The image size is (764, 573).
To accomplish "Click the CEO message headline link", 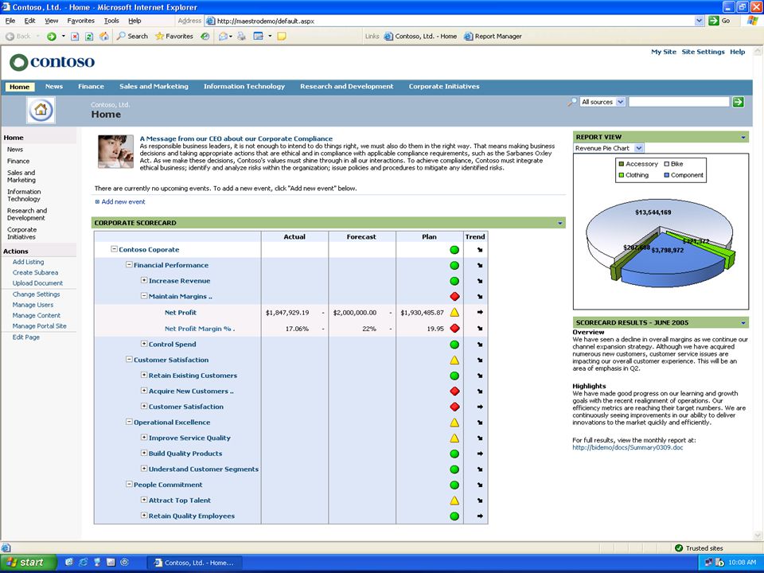I will coord(236,138).
